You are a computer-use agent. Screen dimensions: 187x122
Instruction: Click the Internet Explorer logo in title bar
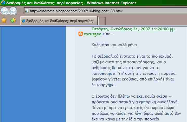tap(3, 3)
